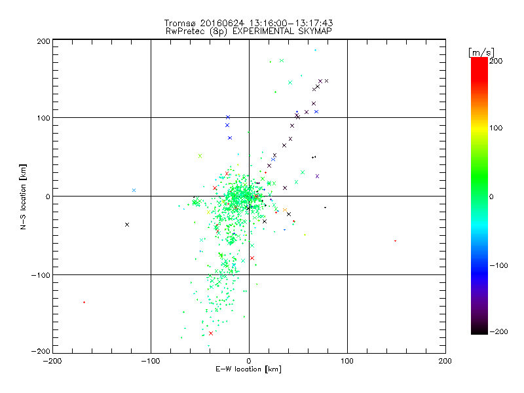The width and height of the screenshot is (524, 393).
Task: Click the x-axis tick label '200'
Action: point(445,361)
